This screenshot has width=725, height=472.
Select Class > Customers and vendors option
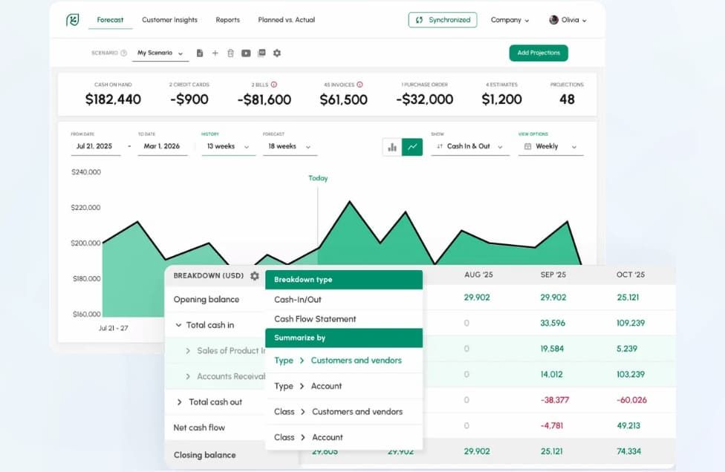point(343,411)
